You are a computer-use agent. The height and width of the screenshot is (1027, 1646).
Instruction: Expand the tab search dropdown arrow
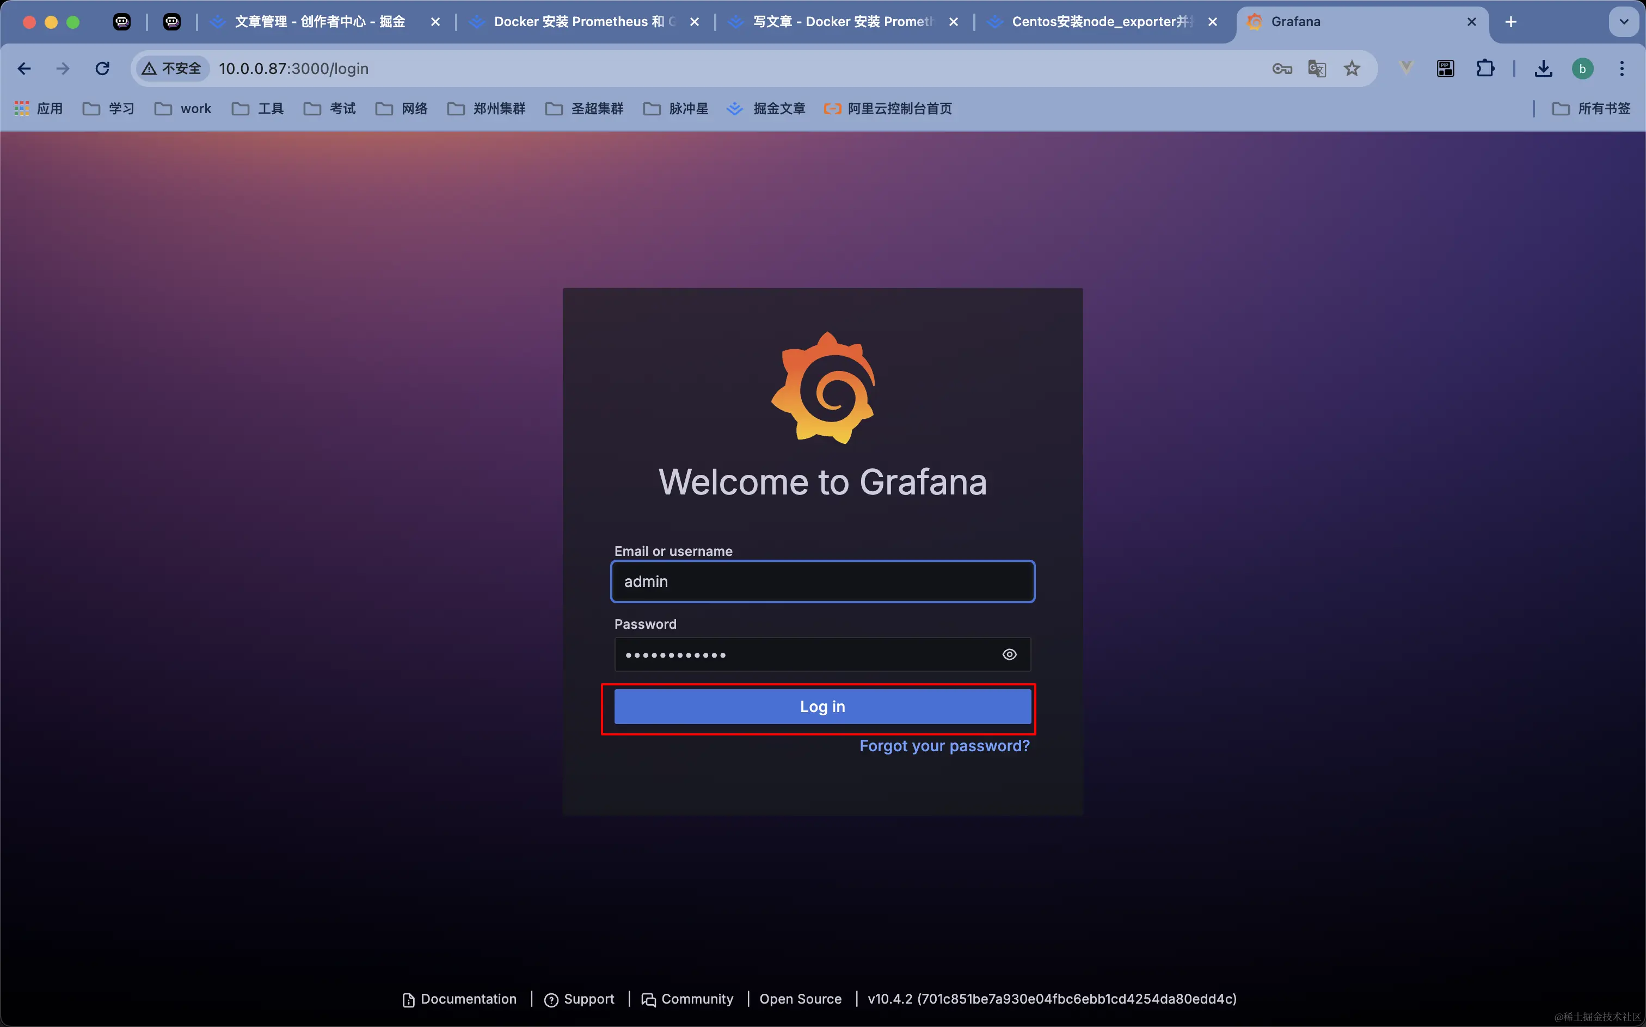(1624, 22)
